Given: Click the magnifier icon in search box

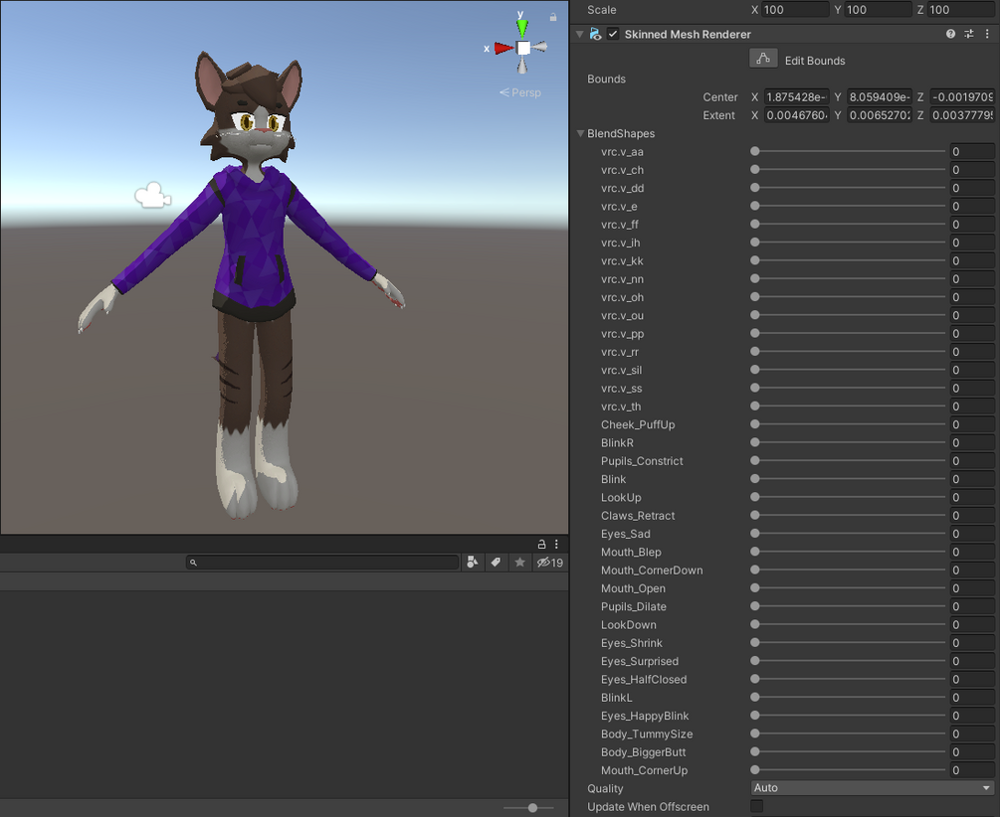Looking at the screenshot, I should pos(193,563).
